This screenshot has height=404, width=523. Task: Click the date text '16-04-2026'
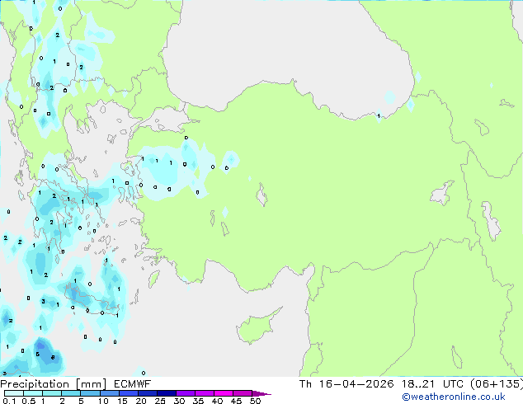356,384
